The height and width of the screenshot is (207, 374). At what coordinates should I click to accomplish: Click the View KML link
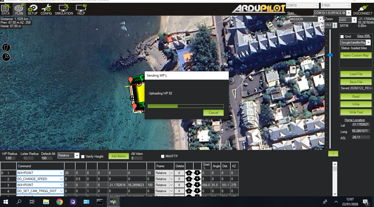point(363,36)
